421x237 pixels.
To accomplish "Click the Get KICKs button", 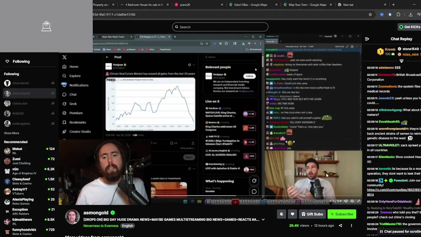I will coord(410,27).
